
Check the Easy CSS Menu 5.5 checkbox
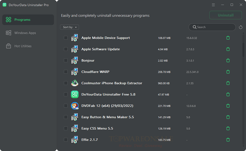(x=66, y=128)
